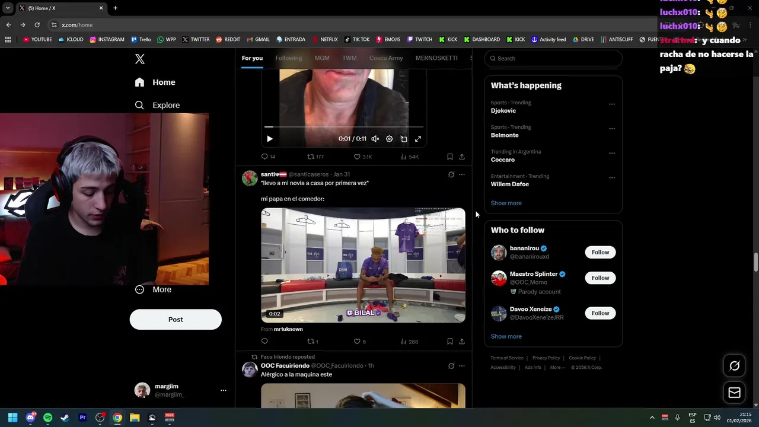The width and height of the screenshot is (759, 427).
Task: Open OBS Studio from the taskbar
Action: [x=100, y=418]
